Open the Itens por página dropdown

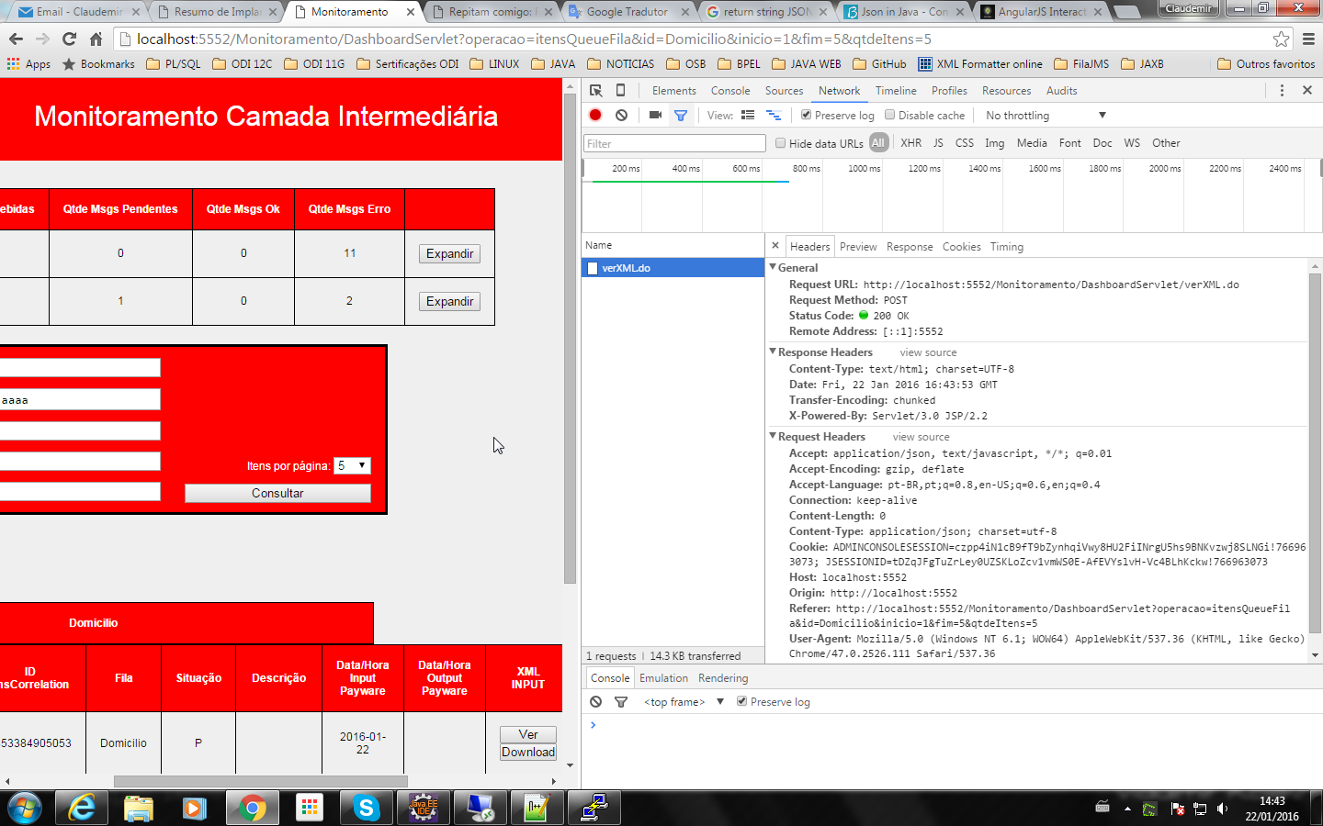click(x=352, y=465)
